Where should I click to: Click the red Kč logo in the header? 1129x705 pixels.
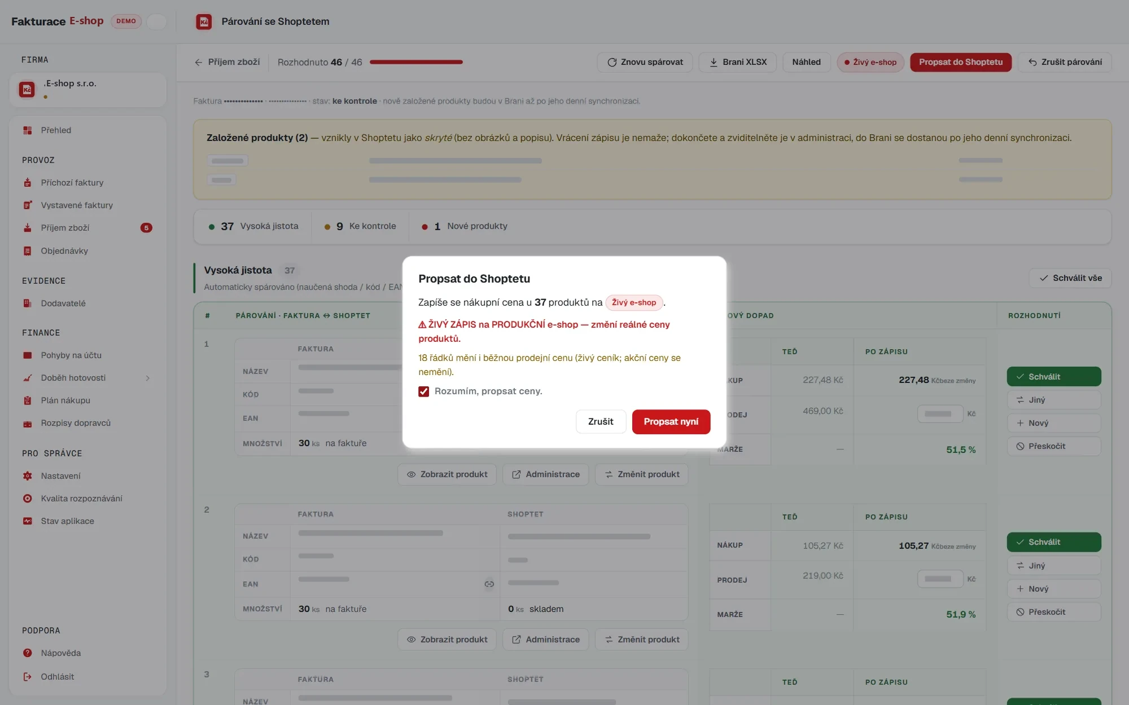[x=204, y=21]
